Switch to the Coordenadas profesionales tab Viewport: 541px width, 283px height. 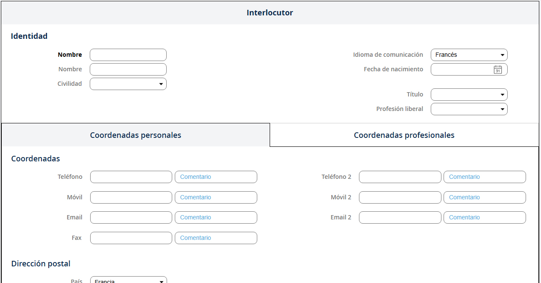point(404,135)
